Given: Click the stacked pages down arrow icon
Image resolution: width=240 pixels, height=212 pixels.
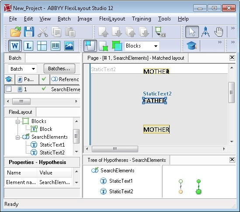Looking at the screenshot, I should click(x=144, y=32).
